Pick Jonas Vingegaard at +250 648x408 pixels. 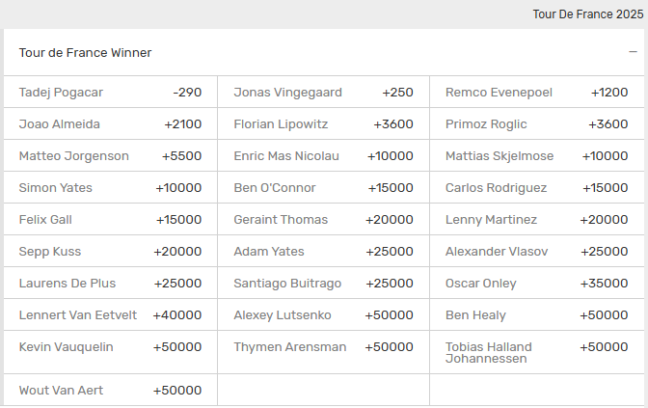click(x=323, y=93)
